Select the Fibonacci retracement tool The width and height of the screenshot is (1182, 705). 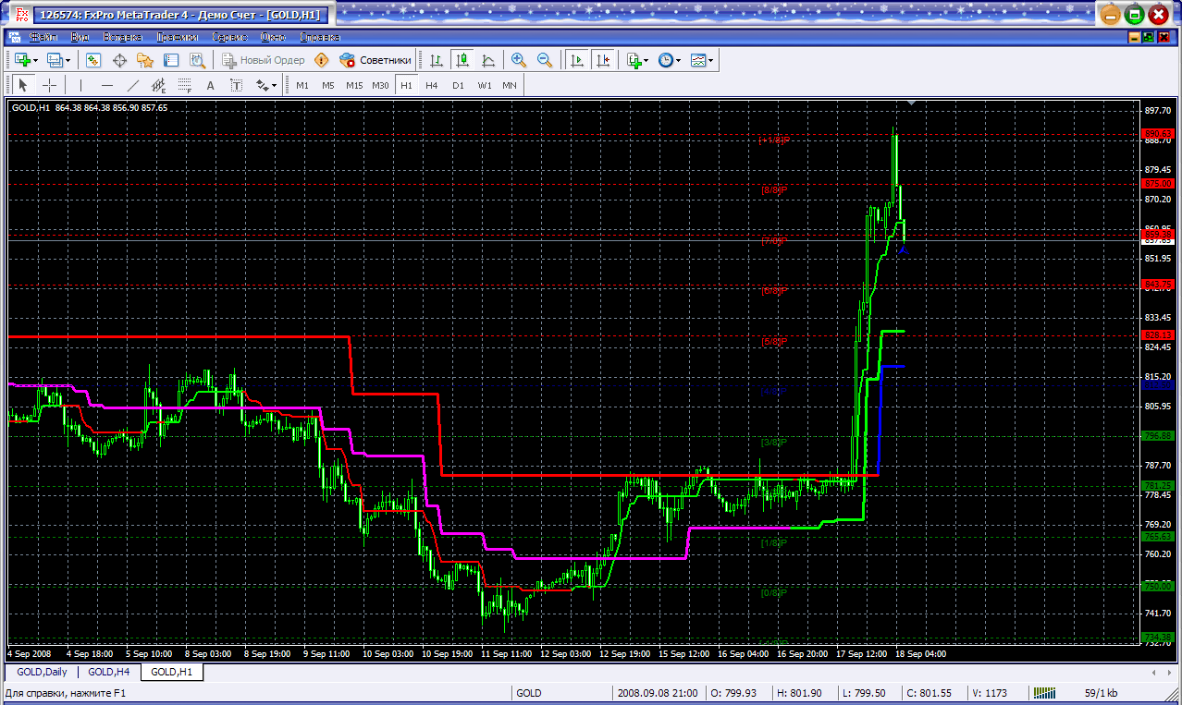(x=184, y=85)
